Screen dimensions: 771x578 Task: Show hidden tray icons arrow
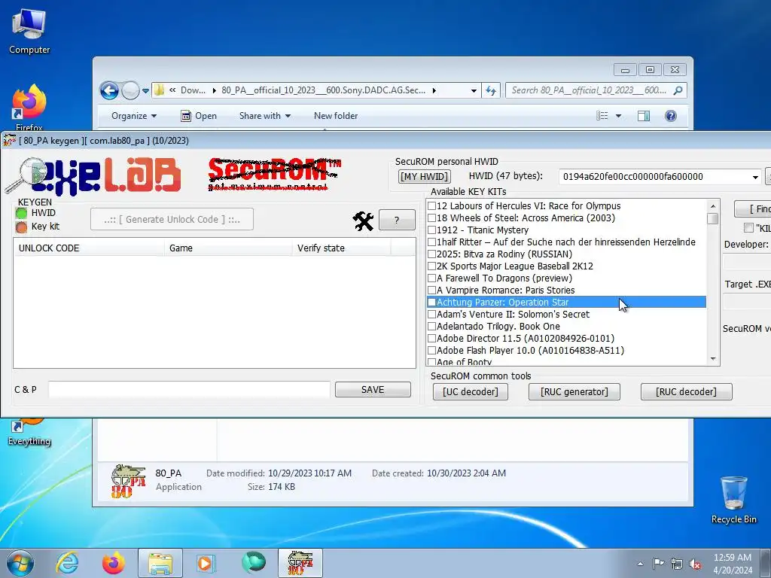(640, 563)
